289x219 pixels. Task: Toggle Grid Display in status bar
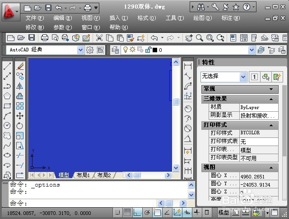tap(127, 213)
